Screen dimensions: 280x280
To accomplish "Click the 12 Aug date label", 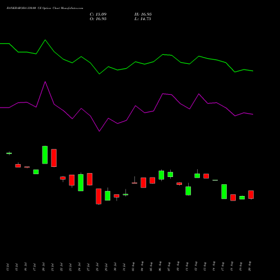I will (x=196, y=267).
